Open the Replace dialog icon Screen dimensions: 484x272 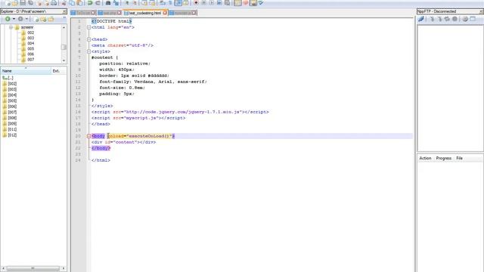[x=116, y=3]
